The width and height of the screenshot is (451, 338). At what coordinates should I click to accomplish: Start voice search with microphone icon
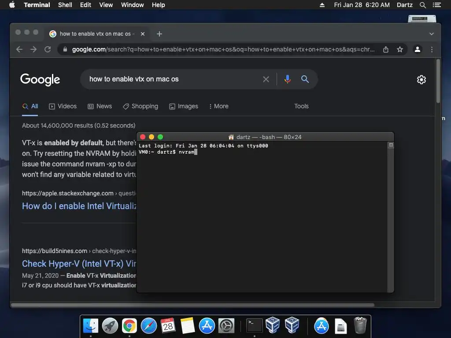(x=287, y=79)
